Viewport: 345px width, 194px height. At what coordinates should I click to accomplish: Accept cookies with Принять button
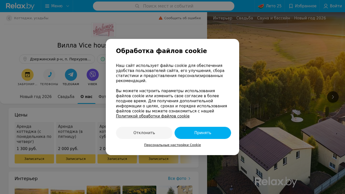click(x=203, y=133)
